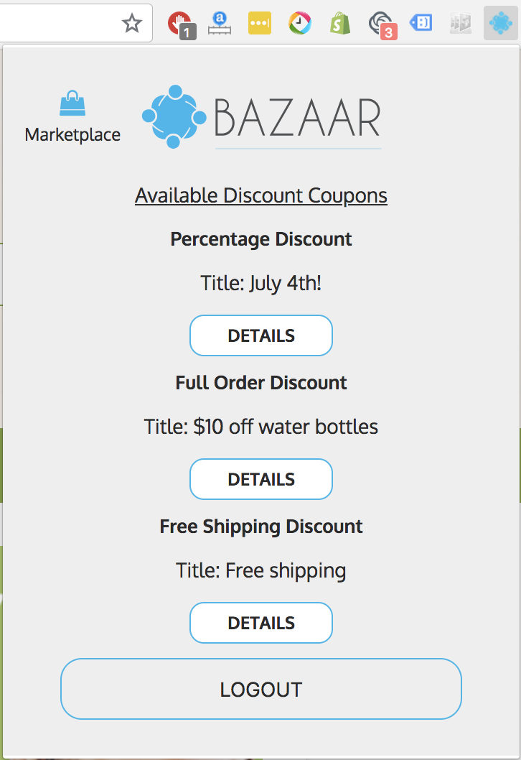Click the green Shopify extension icon
Viewport: 521px width, 760px height.
point(339,23)
